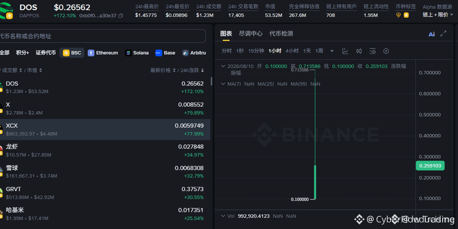Switch to the 代币检测 tab

281,33
